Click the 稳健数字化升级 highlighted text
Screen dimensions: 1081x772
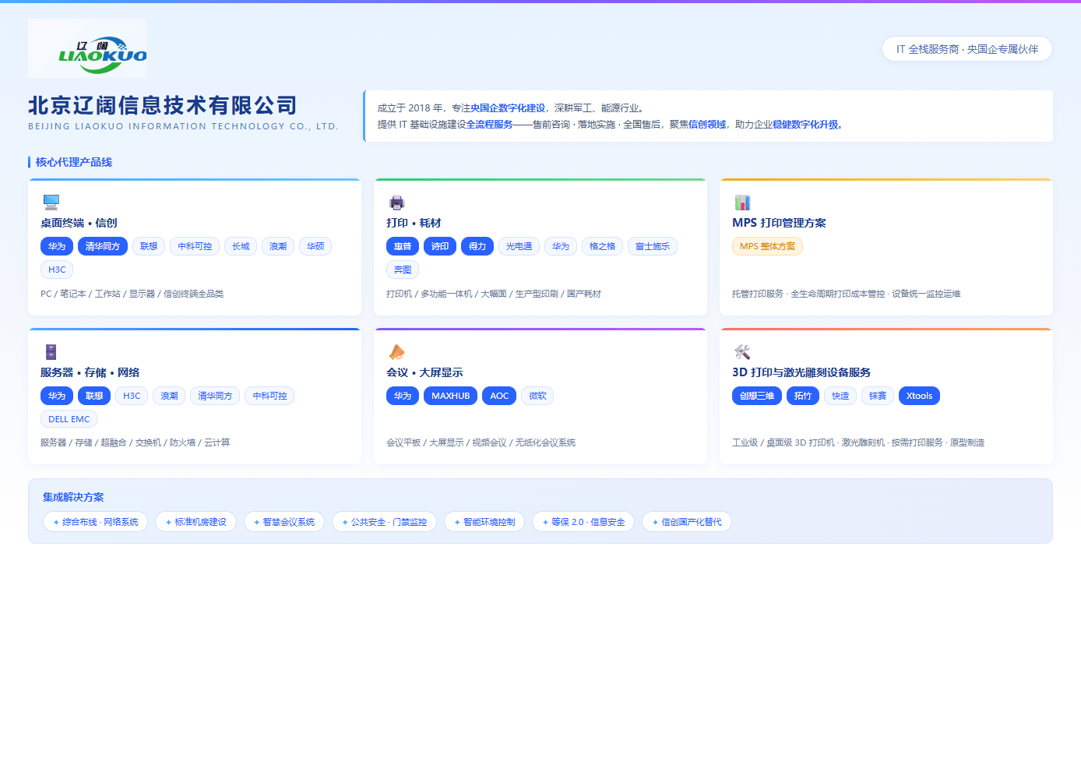[x=806, y=125]
